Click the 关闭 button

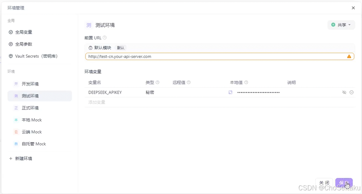pyautogui.click(x=324, y=183)
